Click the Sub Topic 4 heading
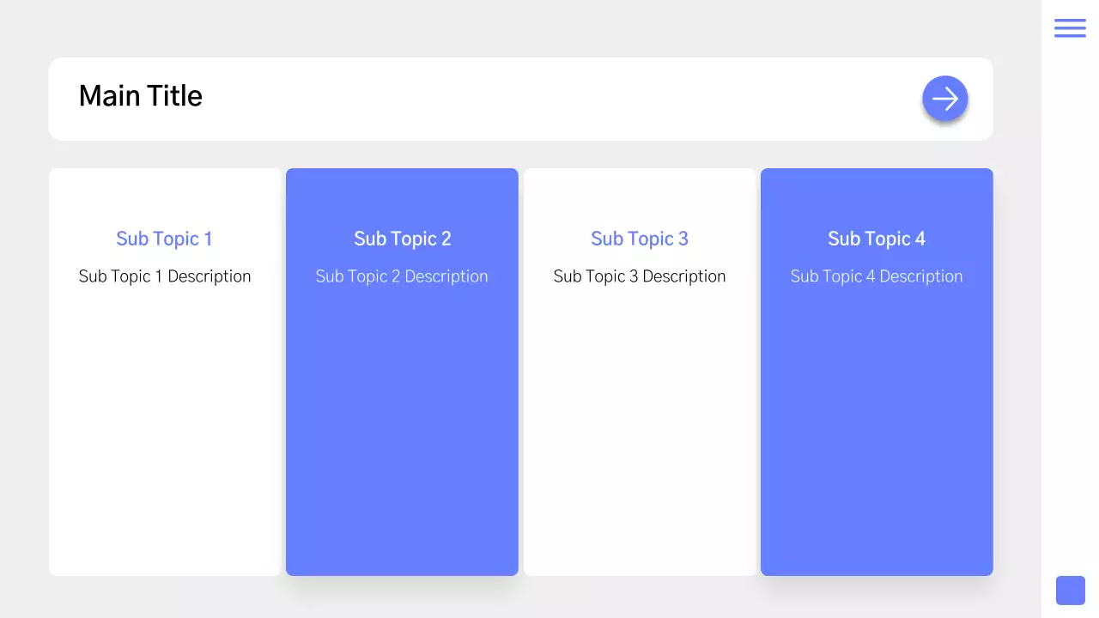 pos(877,239)
